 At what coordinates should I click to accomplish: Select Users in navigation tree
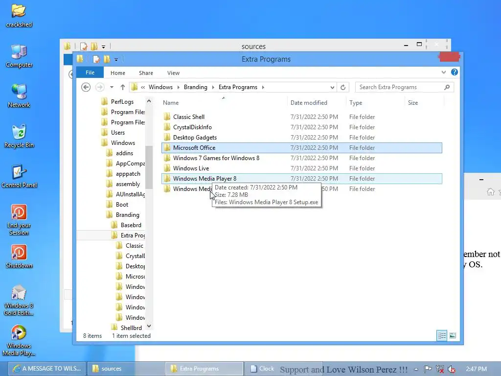(x=118, y=132)
